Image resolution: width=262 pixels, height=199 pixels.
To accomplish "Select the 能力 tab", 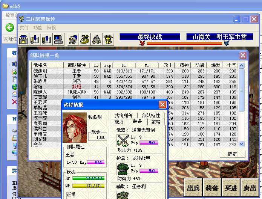I will pyautogui.click(x=119, y=122).
